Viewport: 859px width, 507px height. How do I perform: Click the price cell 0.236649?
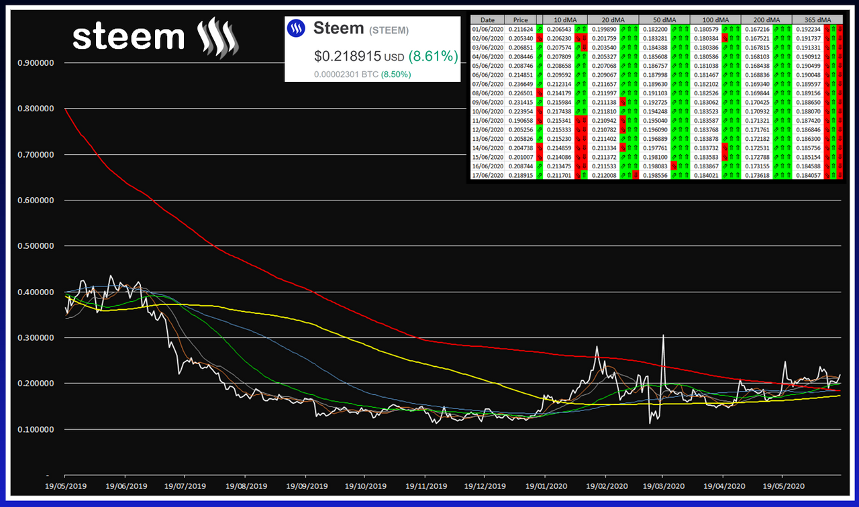click(x=519, y=85)
